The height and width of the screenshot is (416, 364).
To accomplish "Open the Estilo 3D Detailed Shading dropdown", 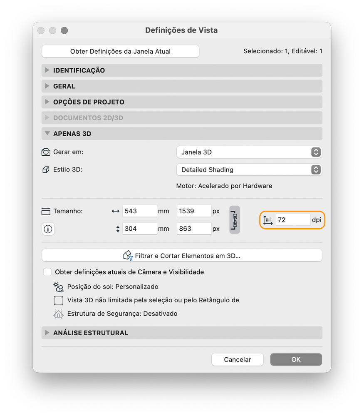I will [249, 169].
